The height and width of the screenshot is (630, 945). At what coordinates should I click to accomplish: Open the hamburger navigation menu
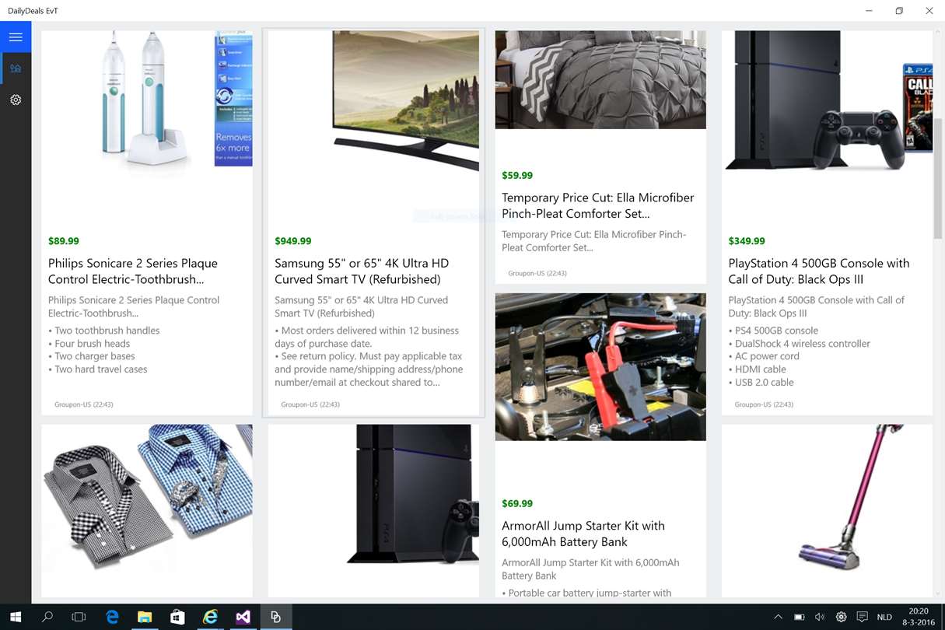16,37
